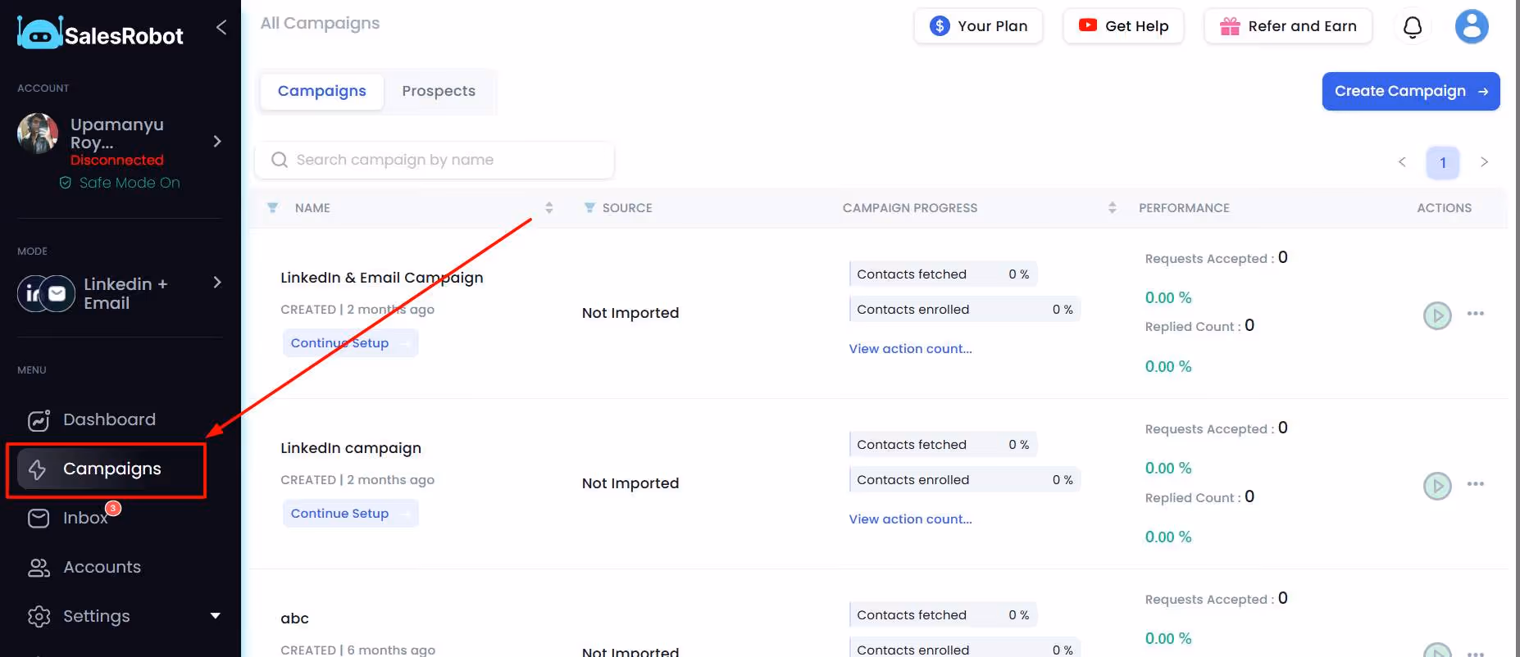
Task: Start the LinkedIn campaign play button
Action: (1437, 486)
